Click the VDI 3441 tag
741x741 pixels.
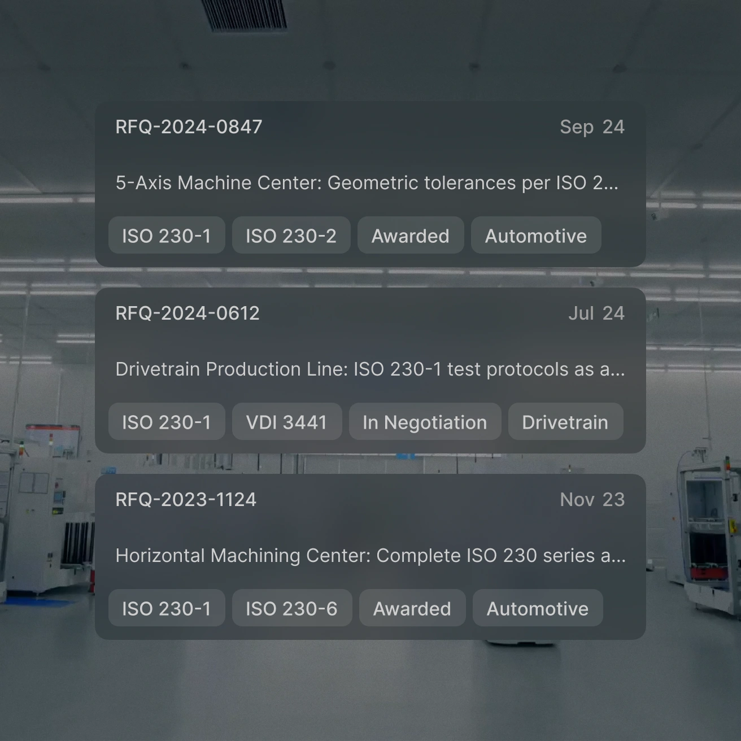pos(287,422)
